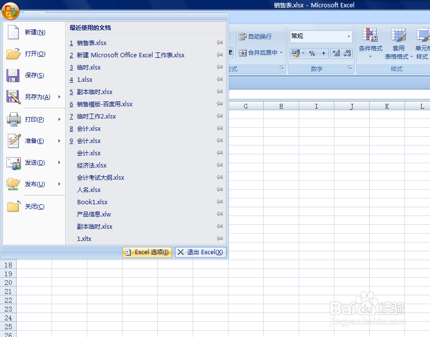Click the accounting number format icon
This screenshot has height=337, width=430.
pos(295,53)
